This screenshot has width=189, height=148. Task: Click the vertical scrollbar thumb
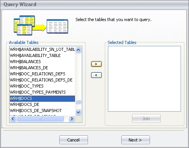78,102
